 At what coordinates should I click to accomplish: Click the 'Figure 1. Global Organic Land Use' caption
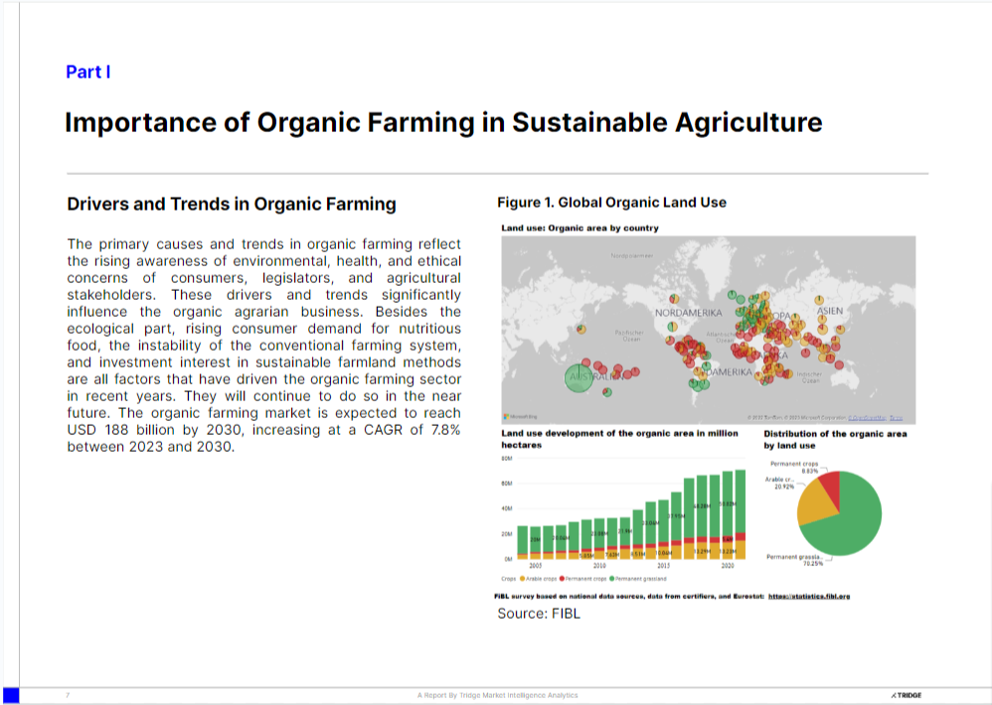(611, 203)
